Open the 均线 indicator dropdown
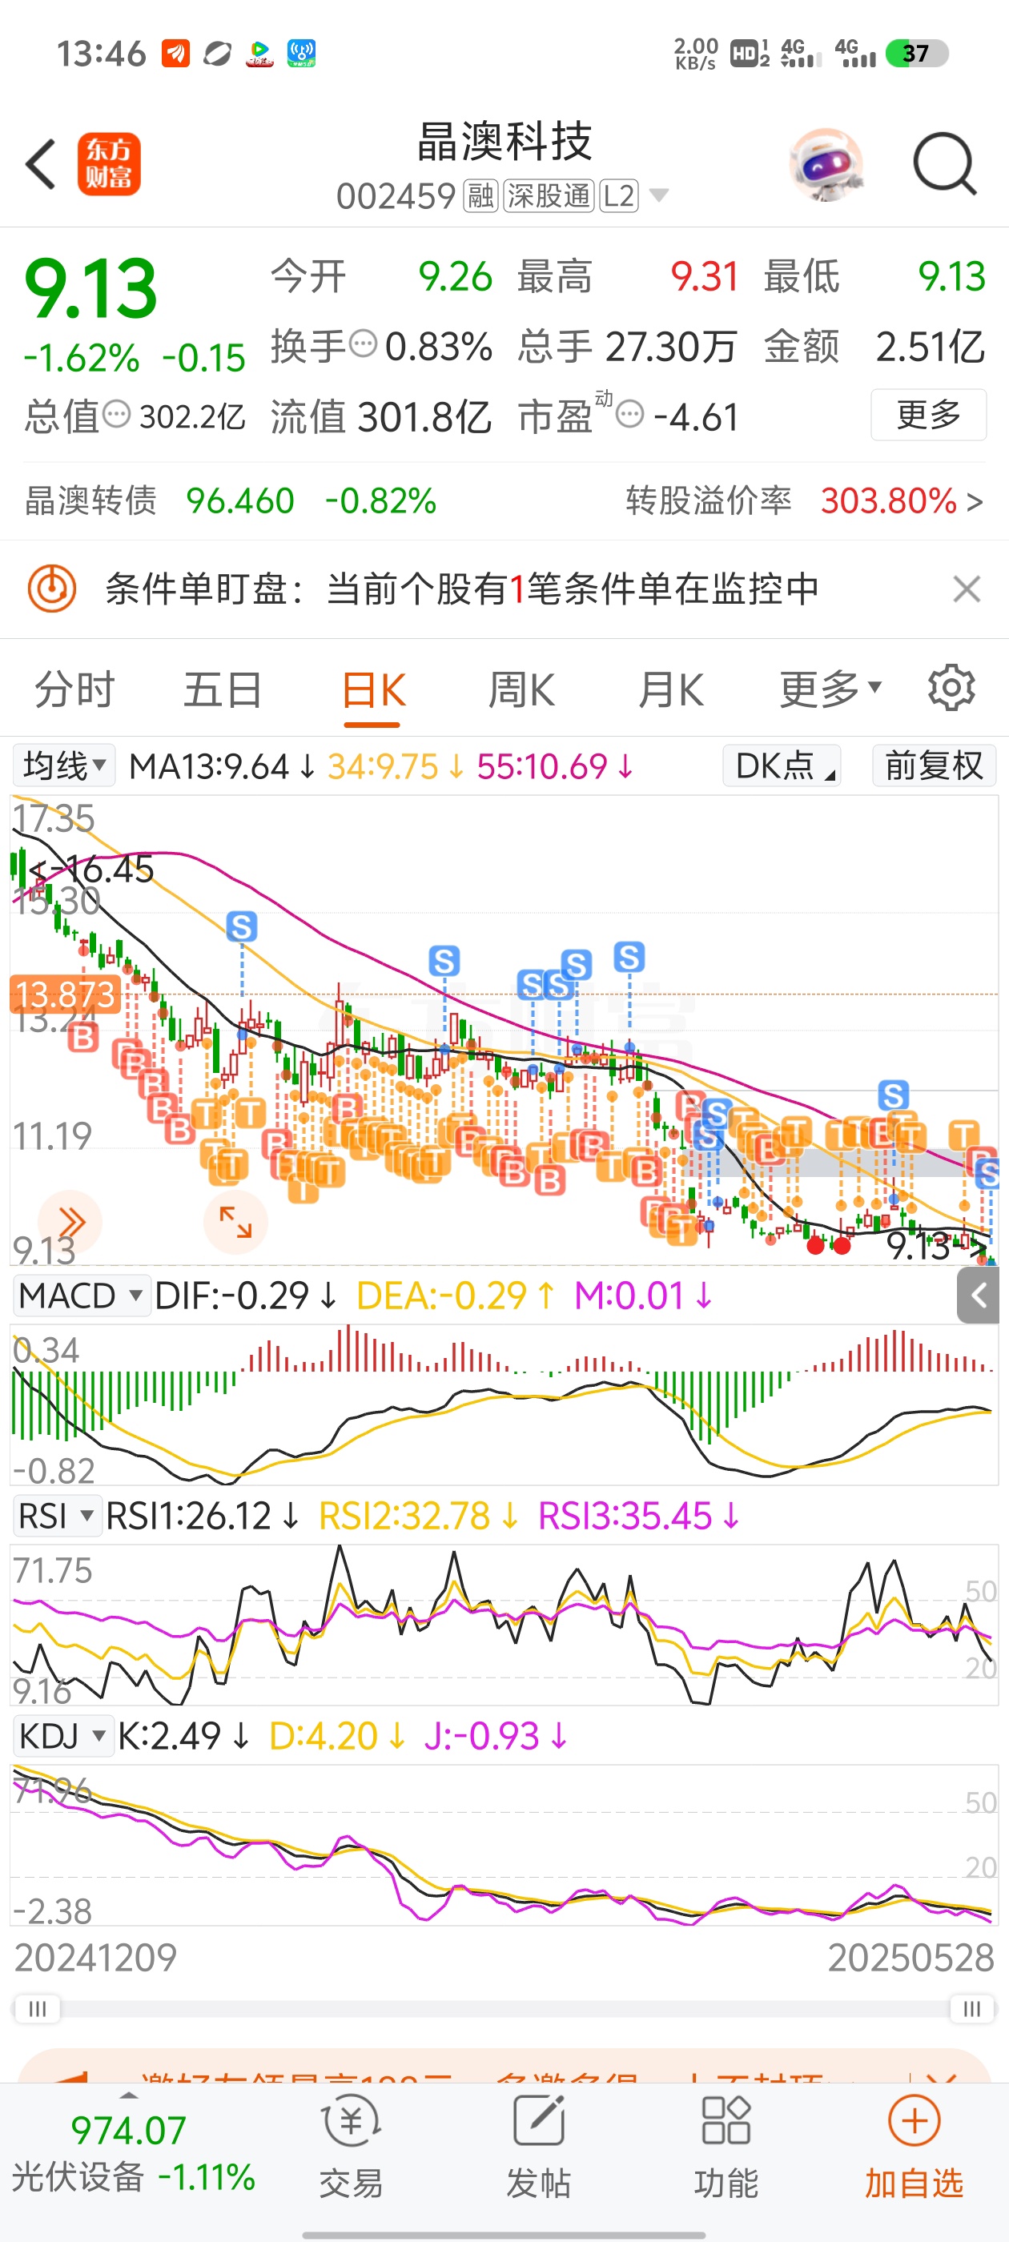Viewport: 1009px width, 2242px height. 63,766
